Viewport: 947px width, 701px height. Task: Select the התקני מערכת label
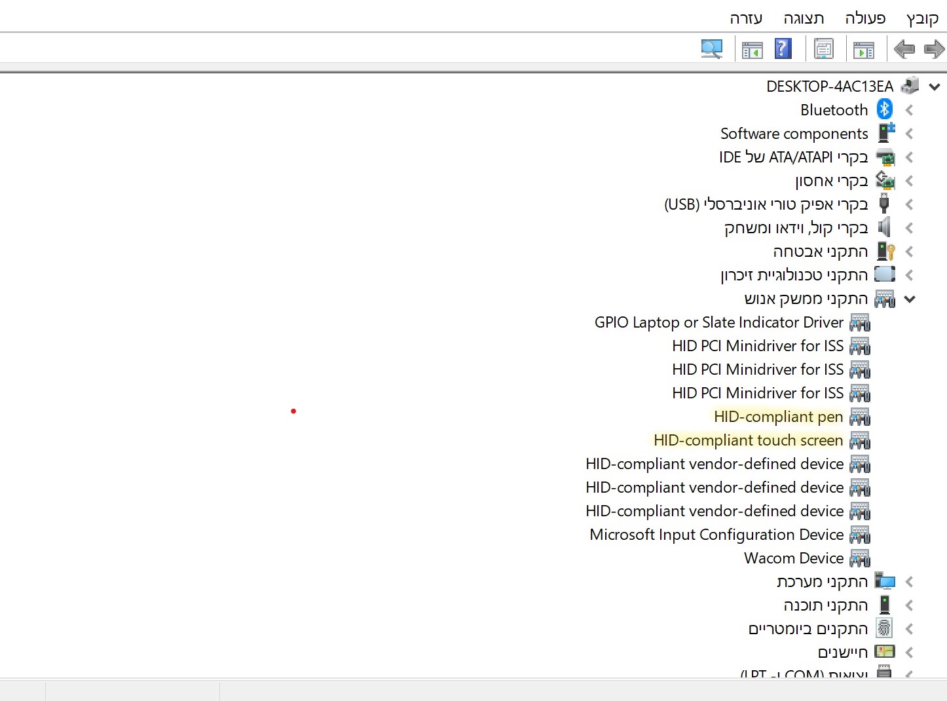(x=823, y=582)
